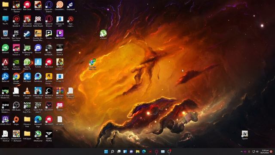
Task: Open the WinRAR archive desktop icon
Action: pos(60,93)
